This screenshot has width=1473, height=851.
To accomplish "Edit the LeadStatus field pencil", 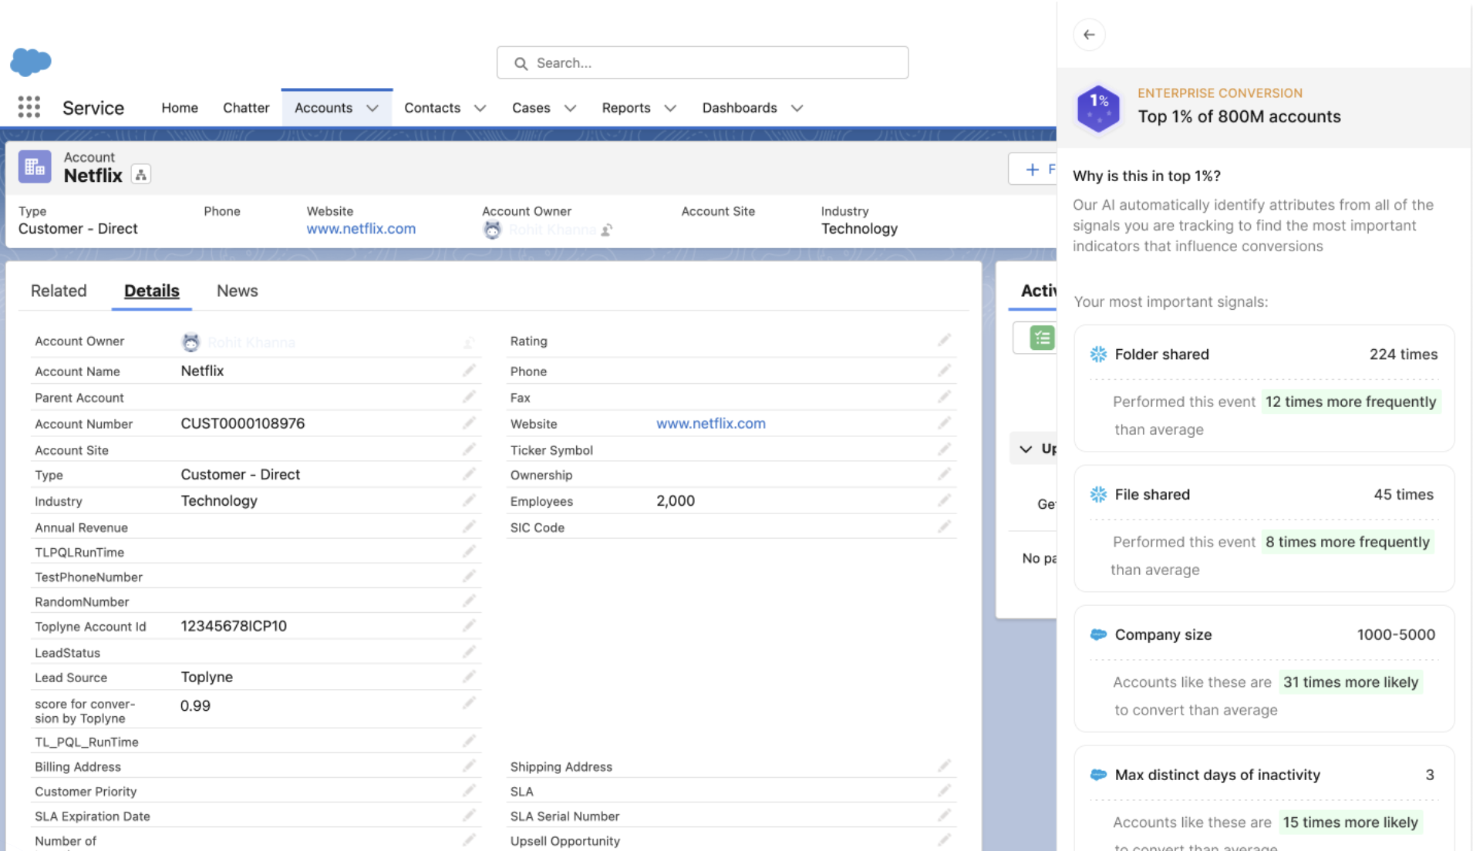I will (469, 652).
